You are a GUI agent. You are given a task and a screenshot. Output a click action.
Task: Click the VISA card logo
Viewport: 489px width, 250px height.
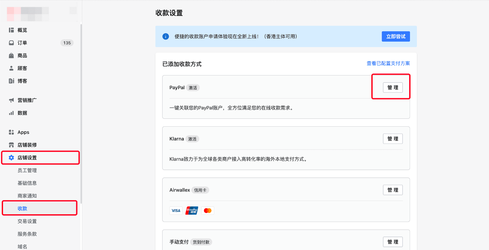click(x=176, y=211)
